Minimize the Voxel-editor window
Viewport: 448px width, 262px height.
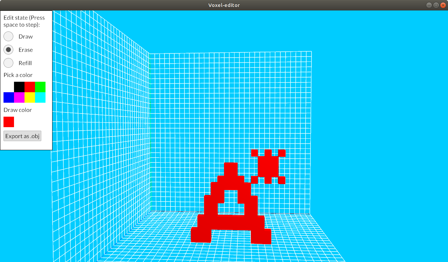point(429,5)
